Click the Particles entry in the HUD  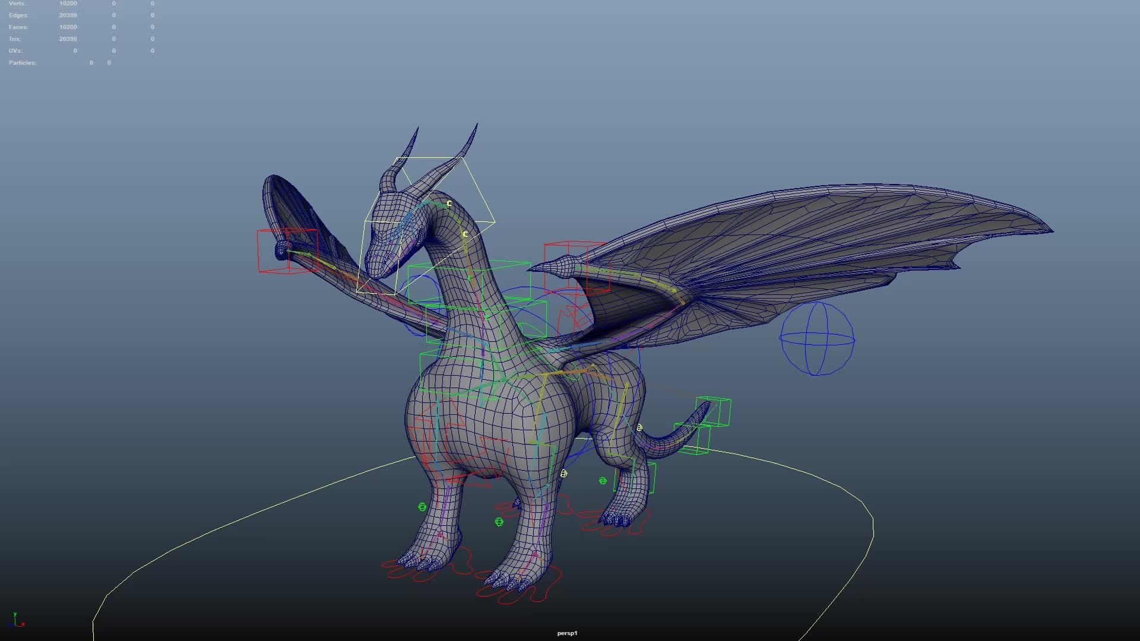(x=22, y=62)
